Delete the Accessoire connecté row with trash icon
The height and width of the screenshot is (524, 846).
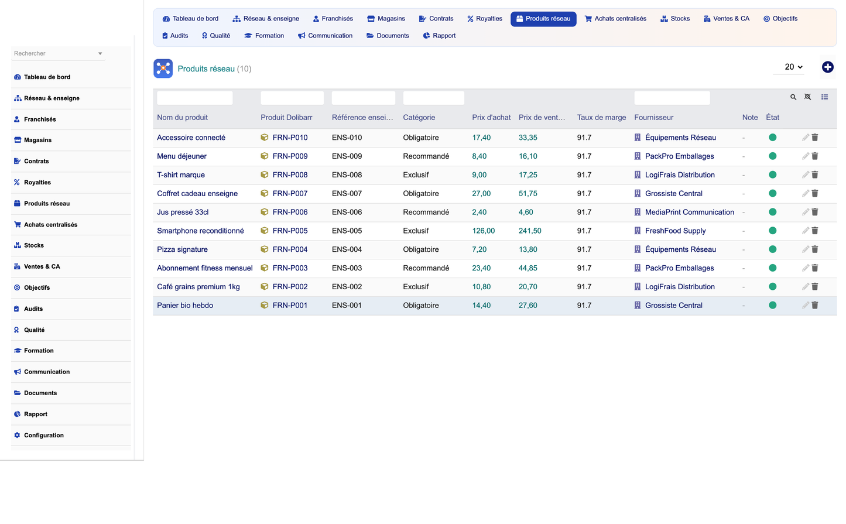(815, 138)
